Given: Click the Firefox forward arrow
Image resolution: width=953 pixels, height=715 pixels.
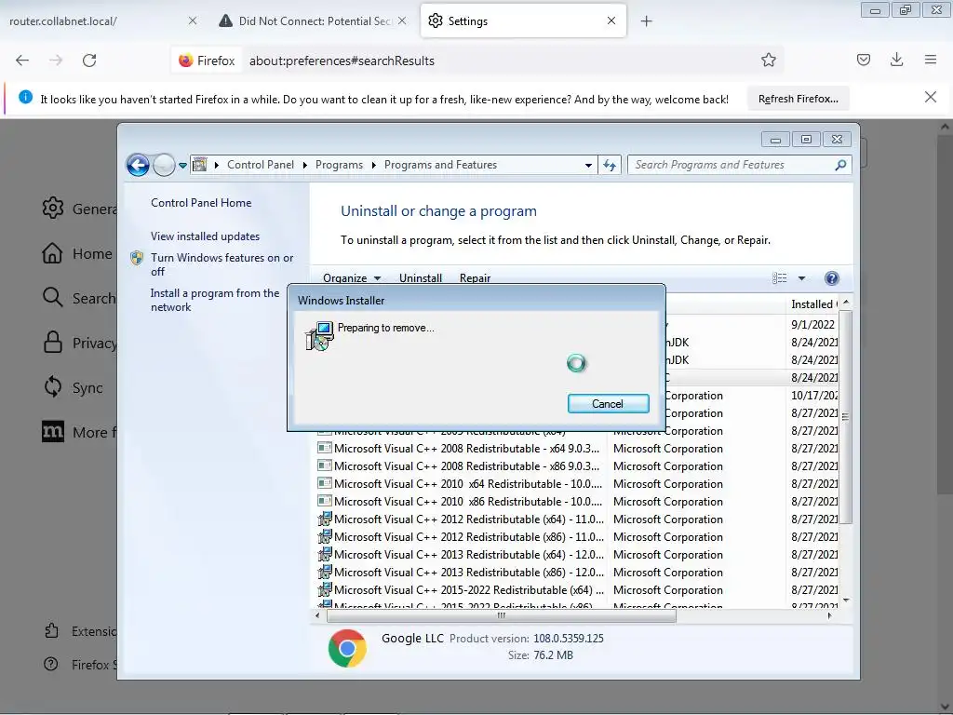Looking at the screenshot, I should pyautogui.click(x=56, y=61).
